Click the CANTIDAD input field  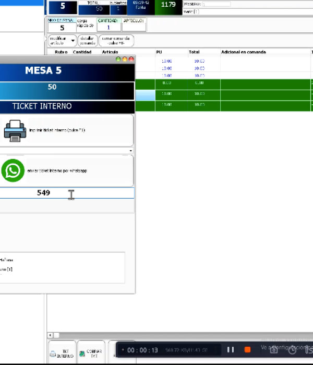point(108,28)
